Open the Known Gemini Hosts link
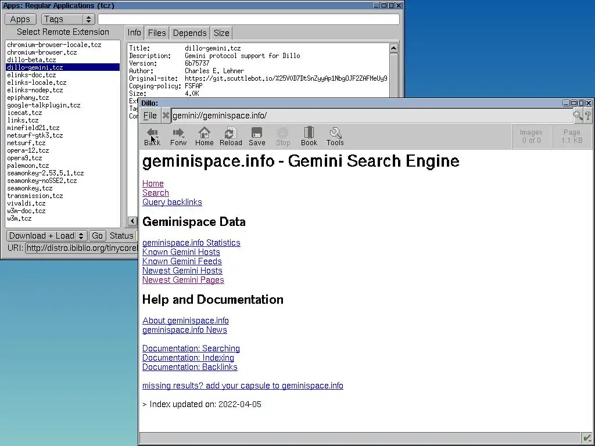This screenshot has width=595, height=446. [181, 252]
